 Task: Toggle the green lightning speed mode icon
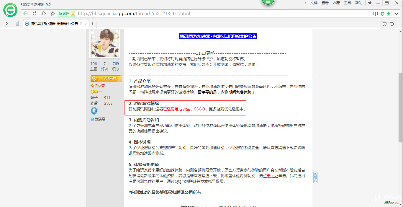point(389,14)
